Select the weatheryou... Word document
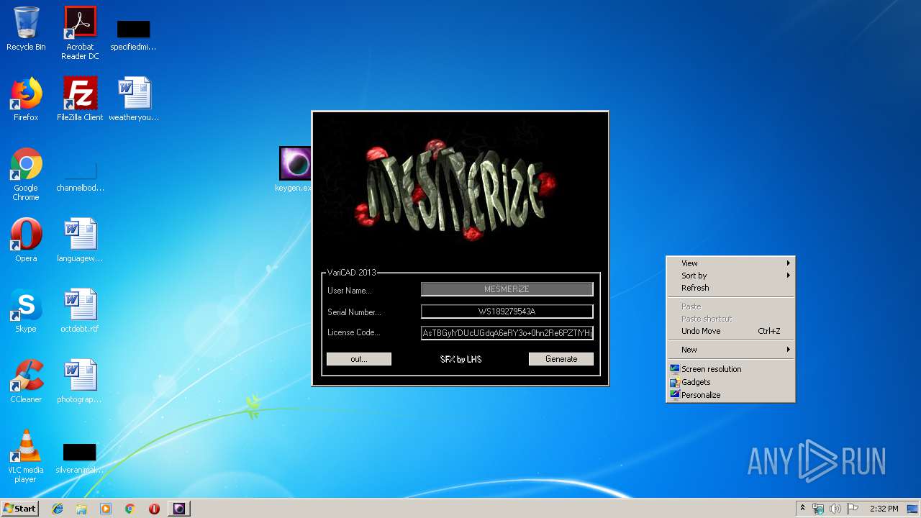Viewport: 921px width, 518px height. pyautogui.click(x=134, y=99)
